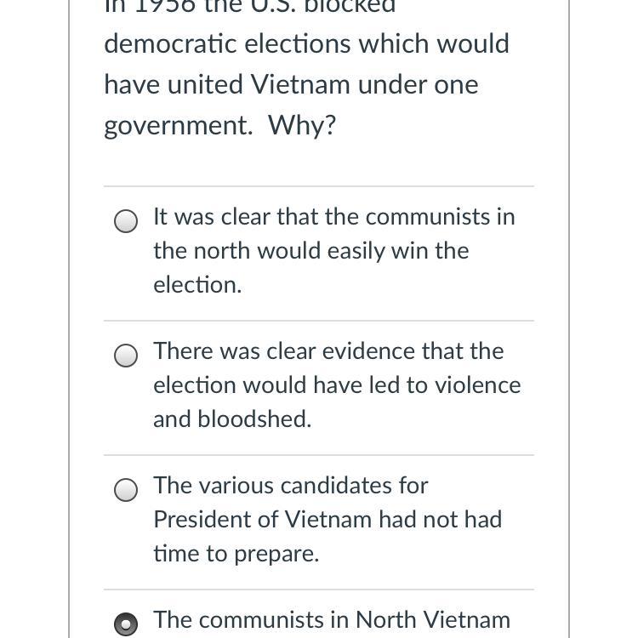Click the cut-off question line mentioning "U.S. blocked"
Image resolution: width=638 pixels, height=638 pixels.
click(x=250, y=7)
